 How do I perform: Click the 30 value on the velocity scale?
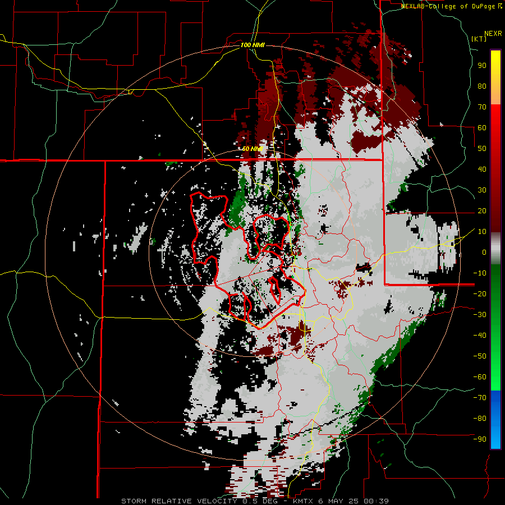482,190
